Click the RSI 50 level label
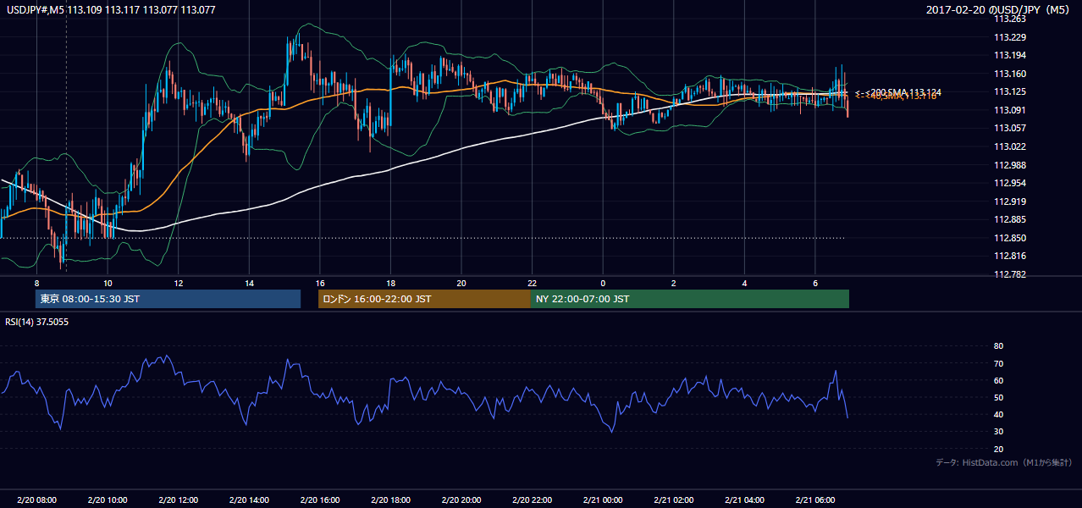The width and height of the screenshot is (1082, 508). coord(998,397)
